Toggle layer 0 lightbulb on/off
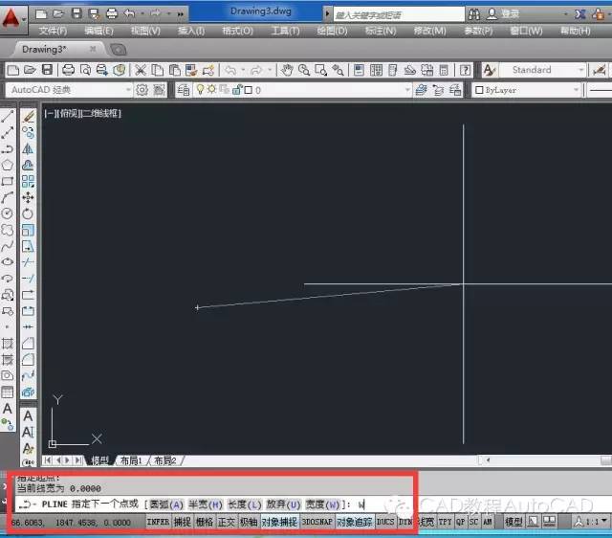The image size is (612, 538). (x=200, y=89)
